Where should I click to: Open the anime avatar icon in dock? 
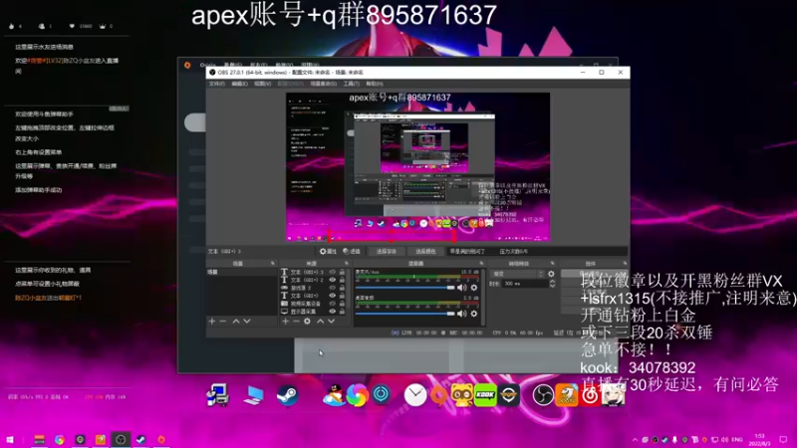[x=613, y=395]
